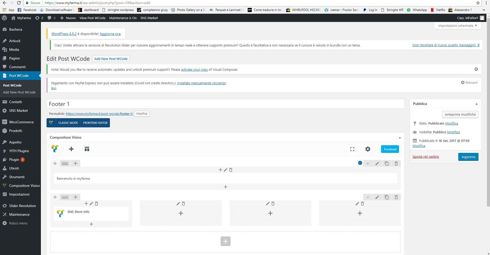
Task: Click the large plus to add new row
Action: tap(225, 241)
